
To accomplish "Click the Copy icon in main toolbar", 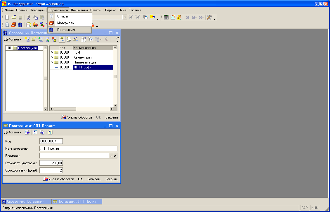I will coord(35,17).
